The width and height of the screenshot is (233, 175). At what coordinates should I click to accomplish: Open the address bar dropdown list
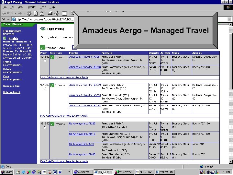tap(229, 19)
